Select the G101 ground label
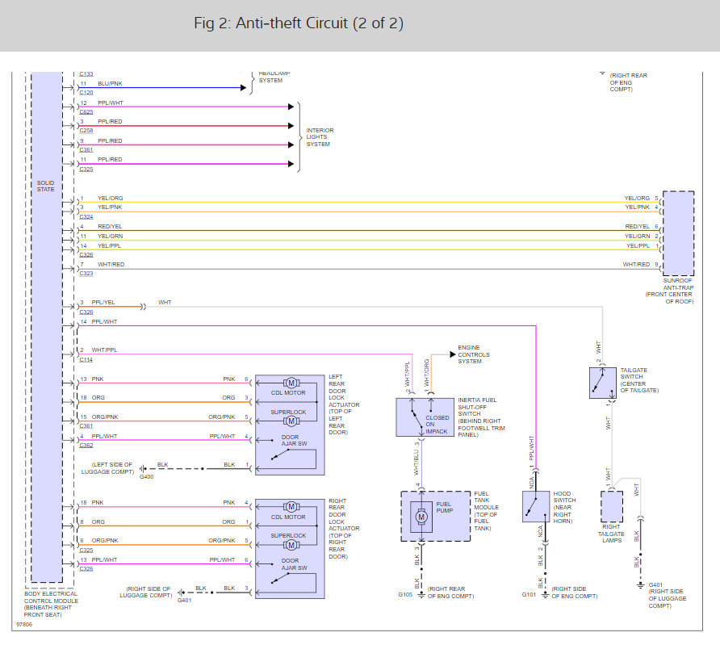Screen dimensions: 720x645 tap(530, 595)
